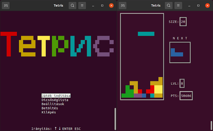Close the left Tetris window
Viewport: 213px width, 131px height.
(111, 6)
